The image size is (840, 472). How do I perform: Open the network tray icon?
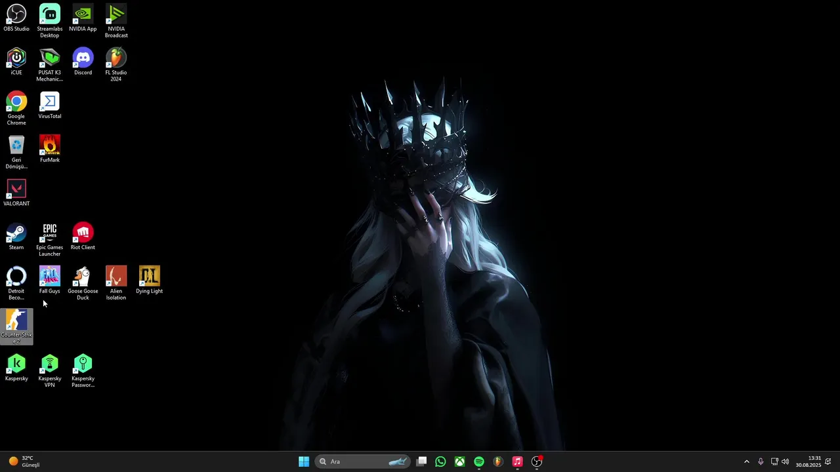click(x=774, y=462)
